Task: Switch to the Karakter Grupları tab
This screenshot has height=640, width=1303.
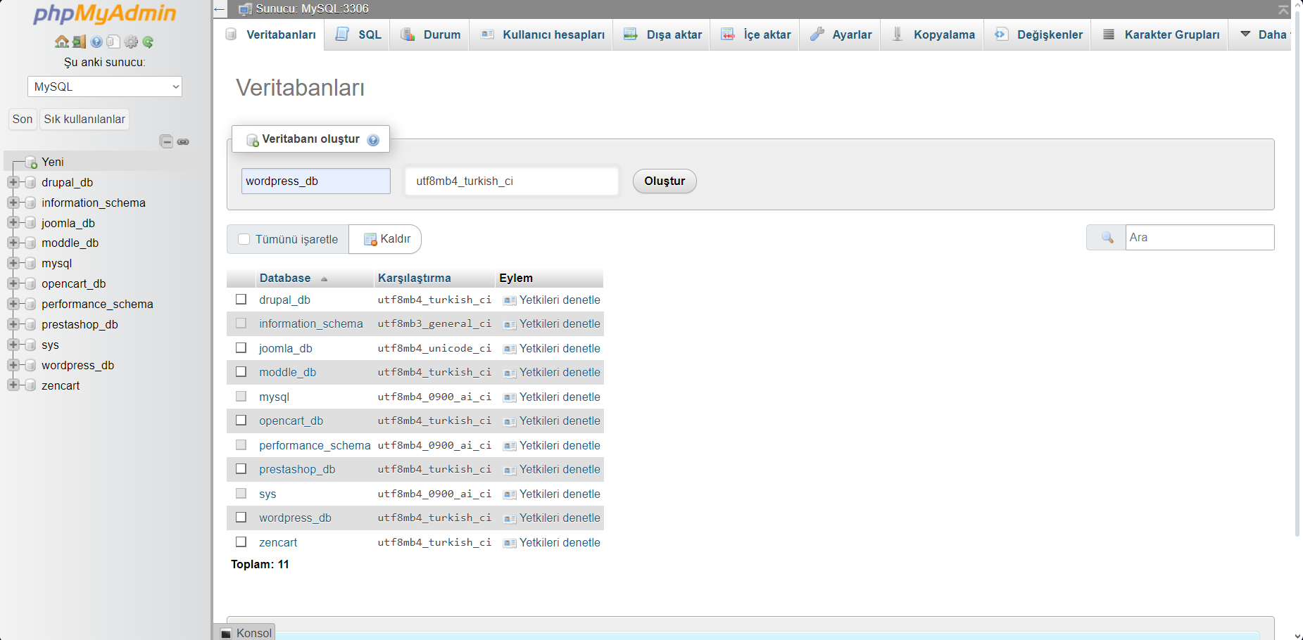Action: click(1161, 34)
